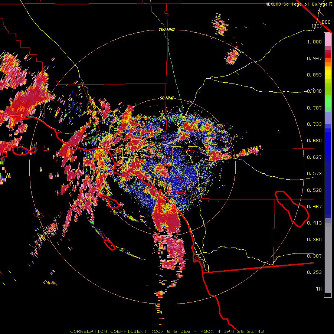The width and height of the screenshot is (334, 334).
Task: Click the 0.467 legend value
Action: pyautogui.click(x=314, y=207)
